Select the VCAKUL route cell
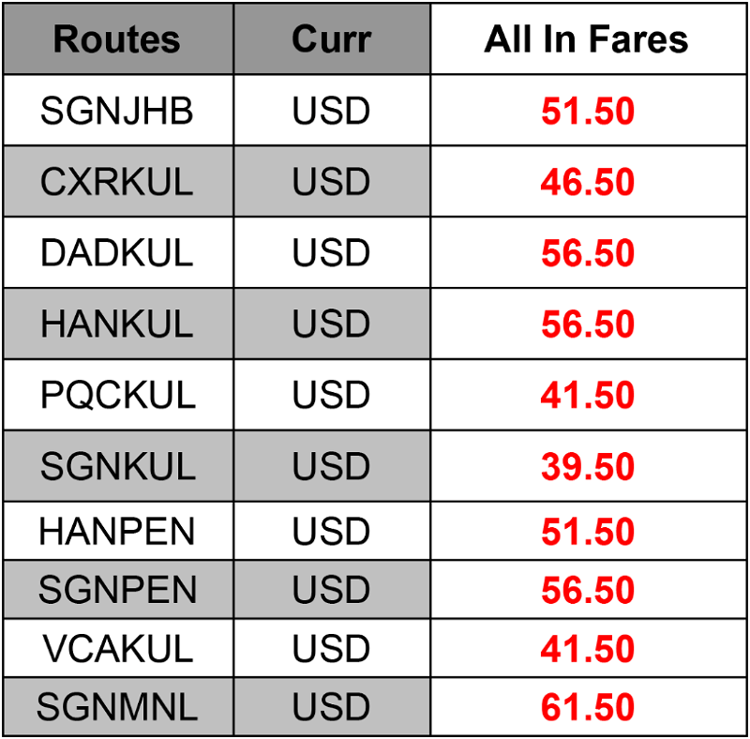The width and height of the screenshot is (750, 739). 117,648
